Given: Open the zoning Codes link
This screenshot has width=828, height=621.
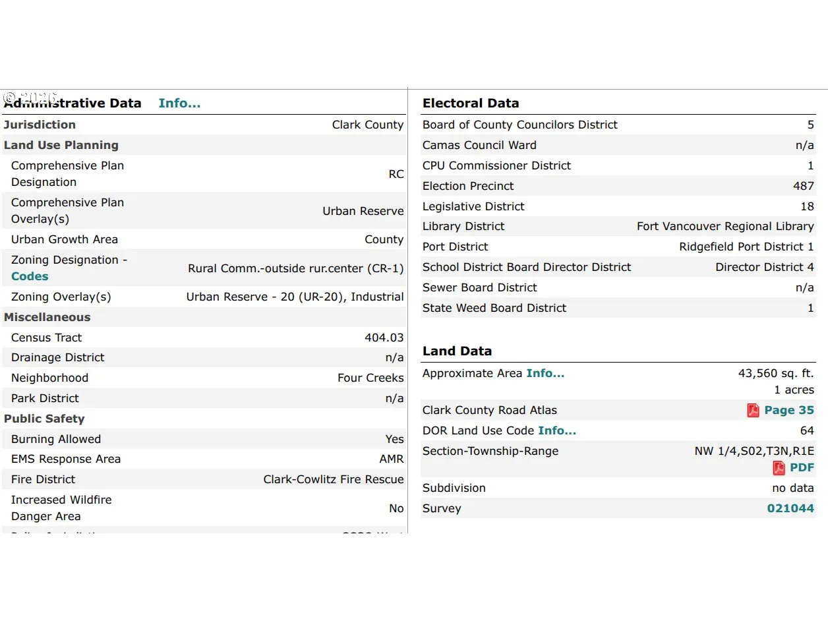Looking at the screenshot, I should pyautogui.click(x=30, y=276).
